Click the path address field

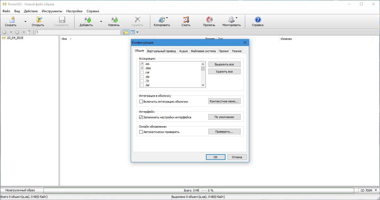[78, 32]
